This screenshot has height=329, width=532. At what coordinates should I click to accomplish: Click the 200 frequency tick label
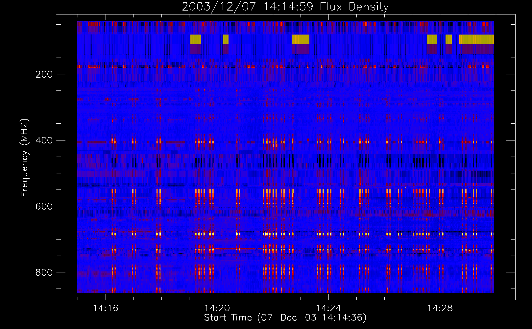coord(44,74)
